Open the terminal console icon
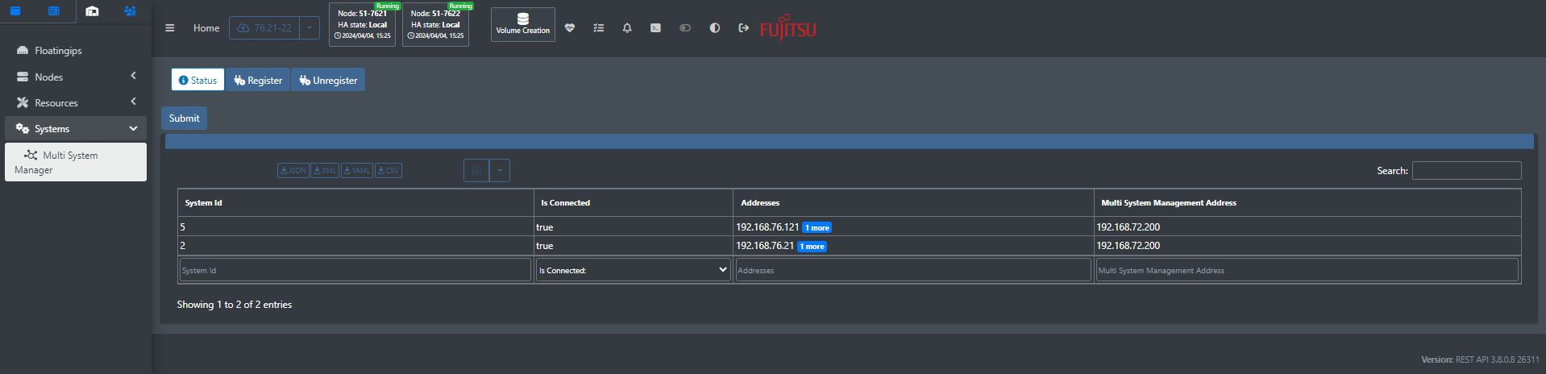The image size is (1546, 374). 655,27
